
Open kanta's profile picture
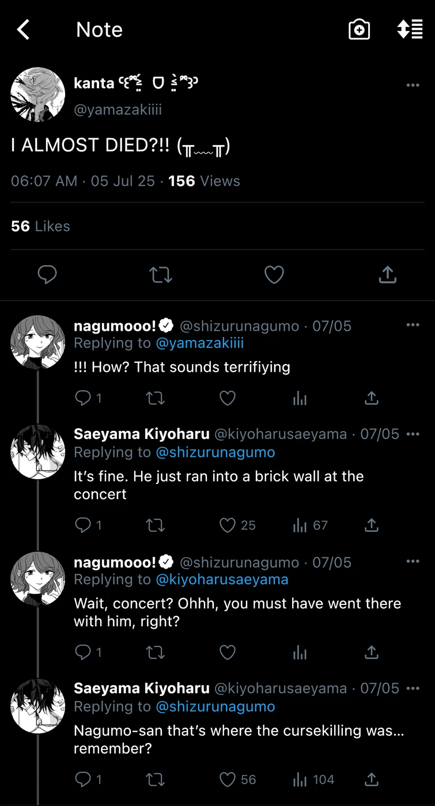37,94
